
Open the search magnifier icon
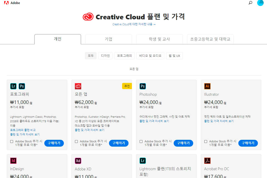click(250, 3)
